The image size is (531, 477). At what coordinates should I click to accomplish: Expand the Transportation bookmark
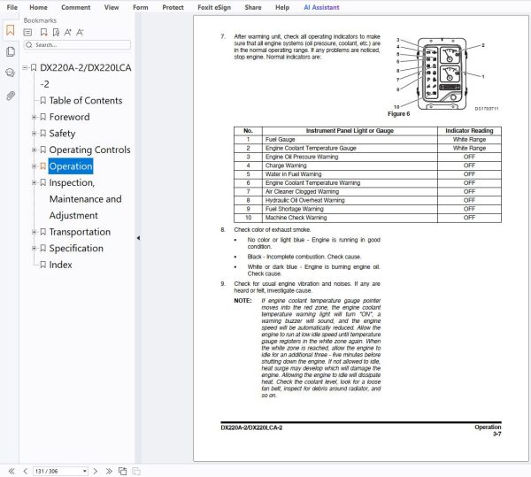[x=34, y=232]
